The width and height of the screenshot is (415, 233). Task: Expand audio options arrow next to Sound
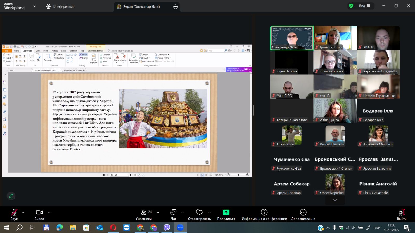(x=23, y=212)
